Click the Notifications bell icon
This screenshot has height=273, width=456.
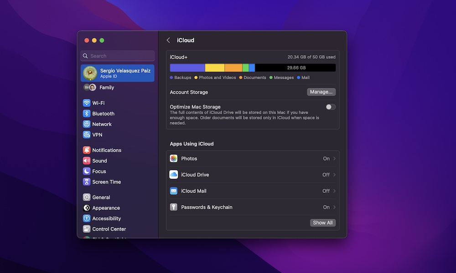click(x=86, y=150)
